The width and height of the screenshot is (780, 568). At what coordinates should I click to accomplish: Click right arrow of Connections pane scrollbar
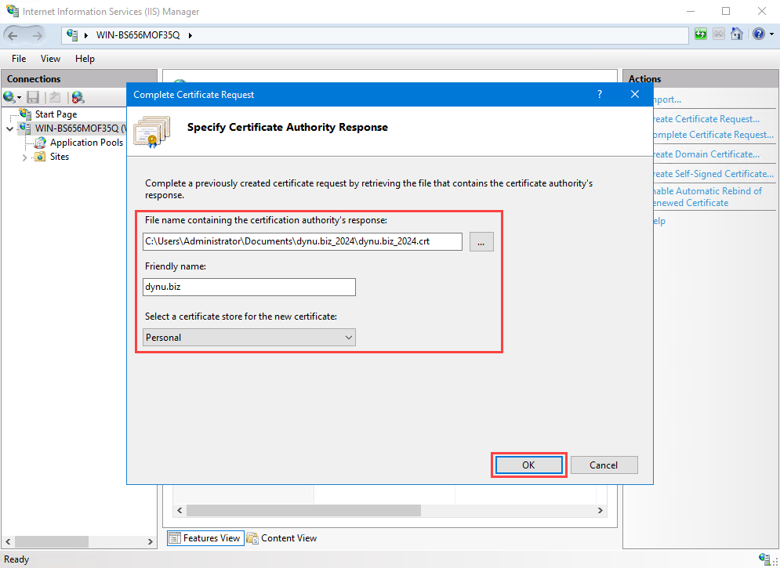point(151,541)
